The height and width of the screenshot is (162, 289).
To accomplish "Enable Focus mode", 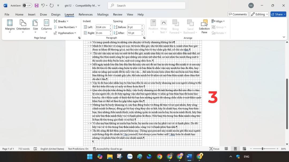I will click(x=214, y=149).
